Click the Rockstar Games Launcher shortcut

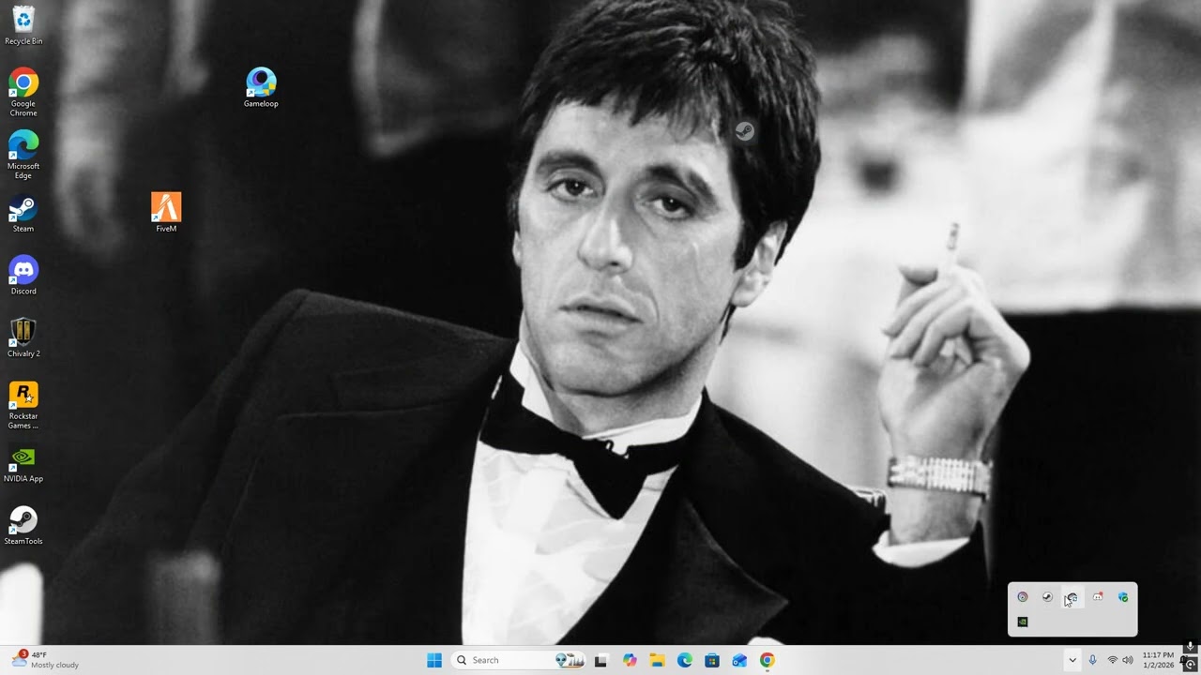point(23,405)
